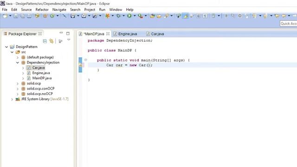Open the Project menu
The width and height of the screenshot is (297, 167).
pyautogui.click(x=90, y=10)
